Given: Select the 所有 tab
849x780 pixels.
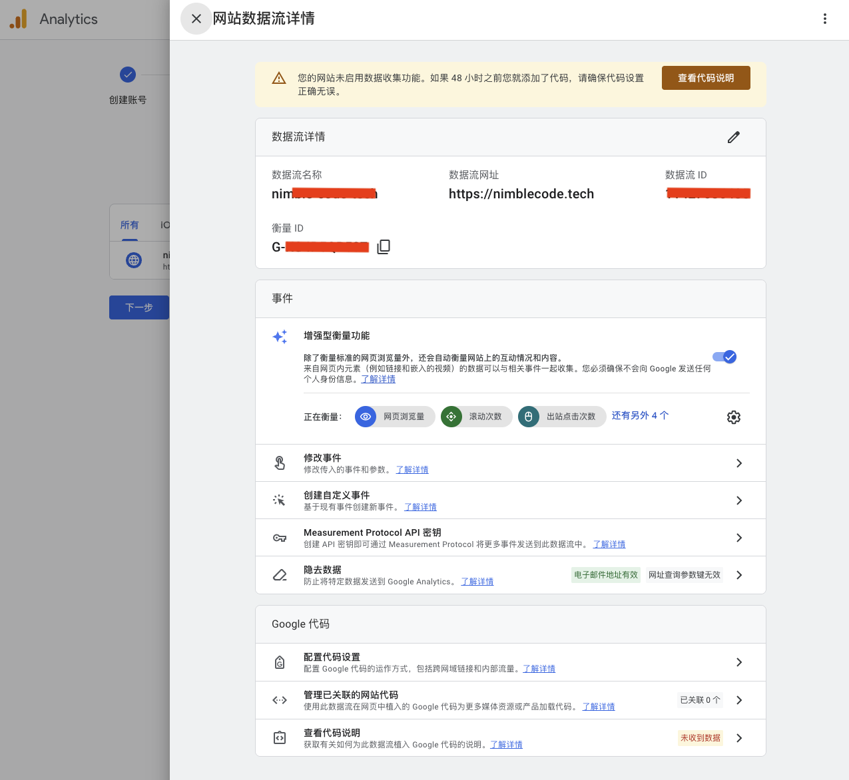Looking at the screenshot, I should coord(129,225).
